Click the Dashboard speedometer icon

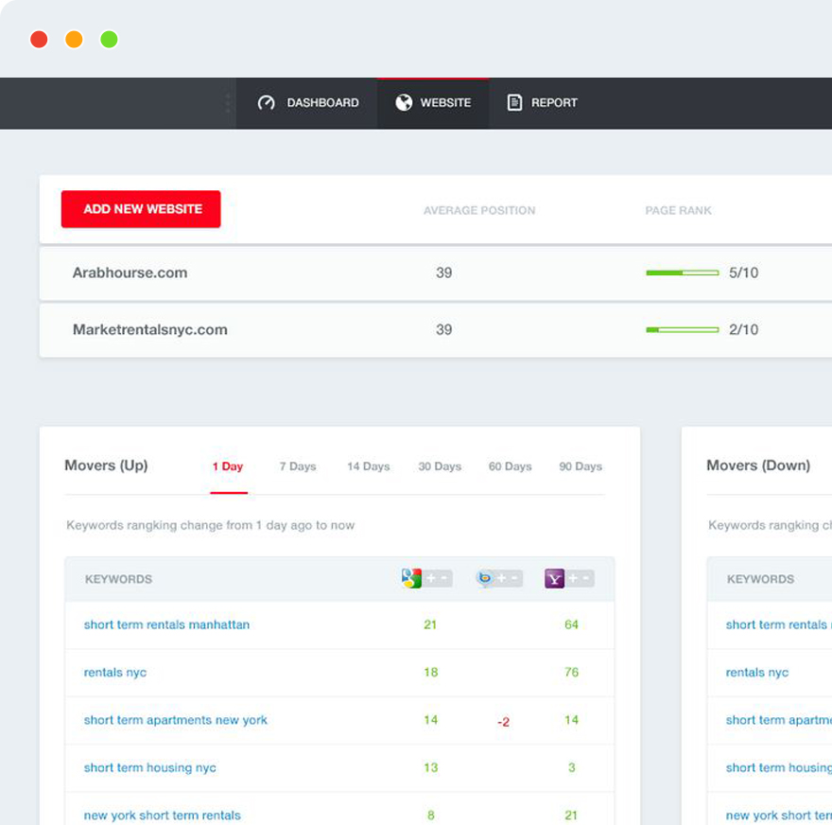click(267, 103)
